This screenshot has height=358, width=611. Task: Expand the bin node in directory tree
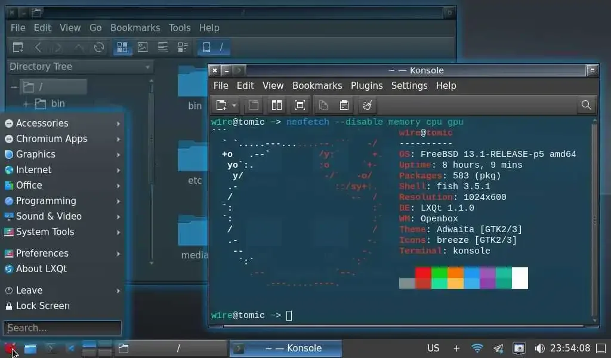pos(26,104)
